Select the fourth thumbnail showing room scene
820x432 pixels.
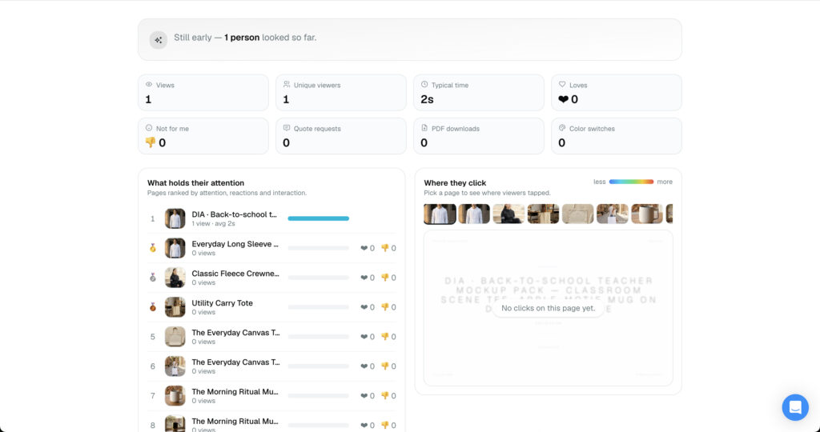point(543,214)
